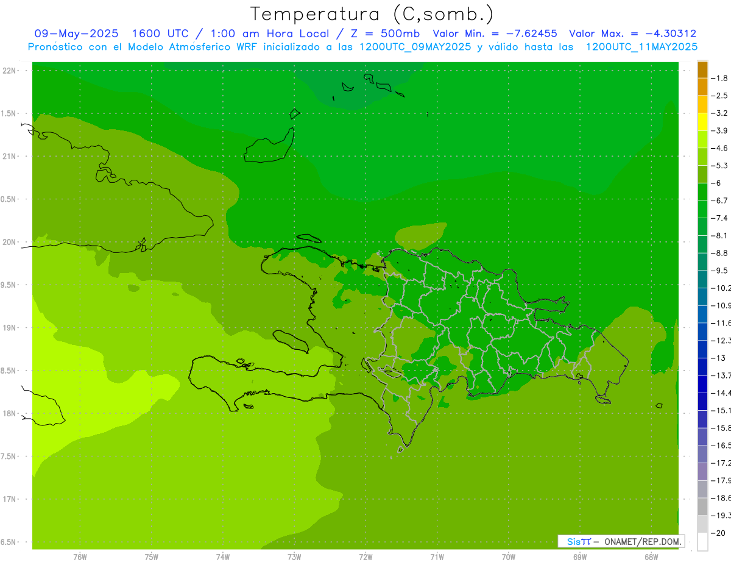Click legend swatch between -1.8 and -2.5
Image resolution: width=731 pixels, height=565 pixels.
(x=702, y=87)
